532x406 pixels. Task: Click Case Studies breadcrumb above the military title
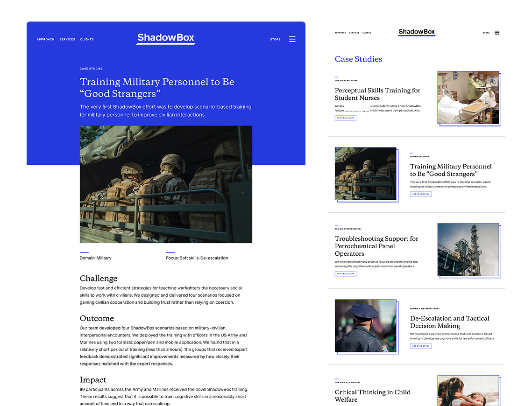tap(91, 69)
